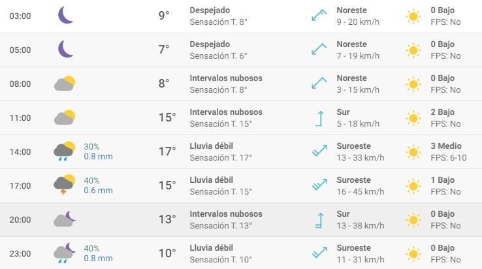Click the rainy night icon at 23:00
This screenshot has width=482, height=269.
click(65, 253)
